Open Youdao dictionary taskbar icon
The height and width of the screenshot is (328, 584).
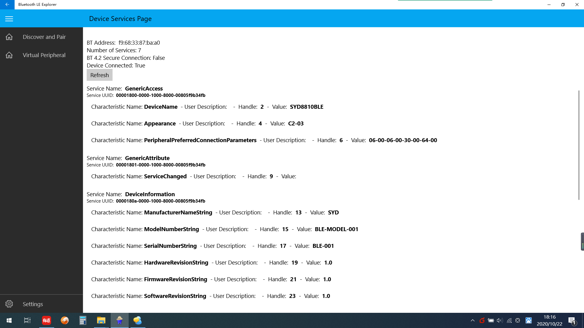[x=46, y=320]
